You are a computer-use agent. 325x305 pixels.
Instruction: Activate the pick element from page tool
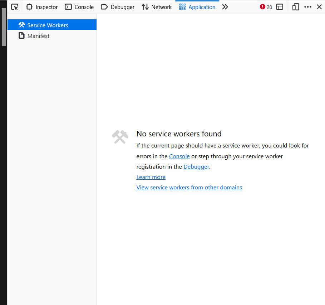pos(15,7)
